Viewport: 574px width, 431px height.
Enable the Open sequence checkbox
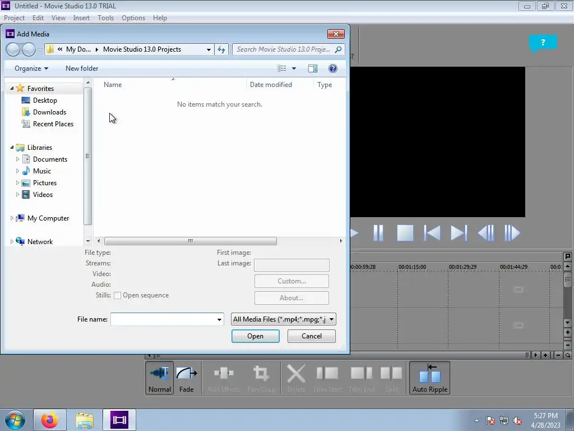coord(117,295)
